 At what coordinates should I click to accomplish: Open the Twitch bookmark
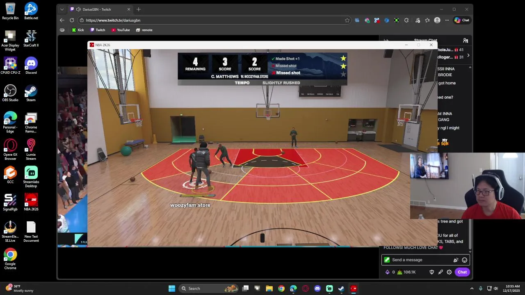[x=98, y=30]
